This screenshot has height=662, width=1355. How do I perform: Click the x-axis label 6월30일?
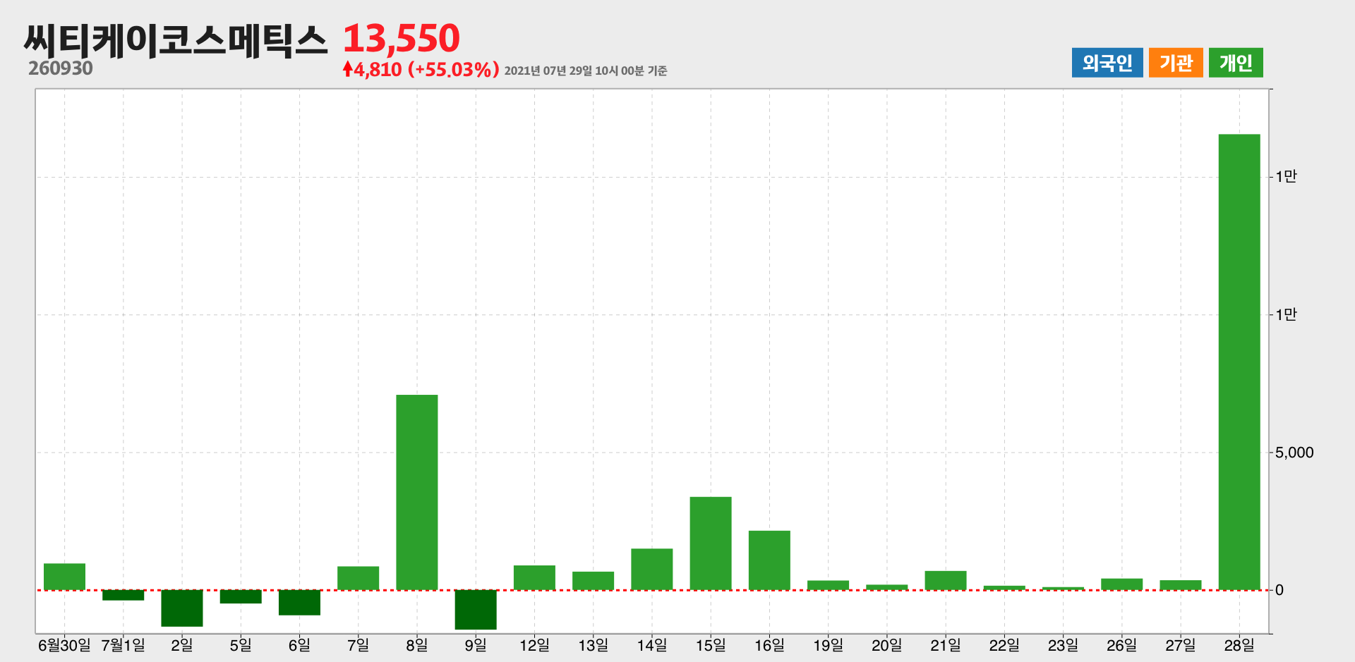click(x=64, y=645)
